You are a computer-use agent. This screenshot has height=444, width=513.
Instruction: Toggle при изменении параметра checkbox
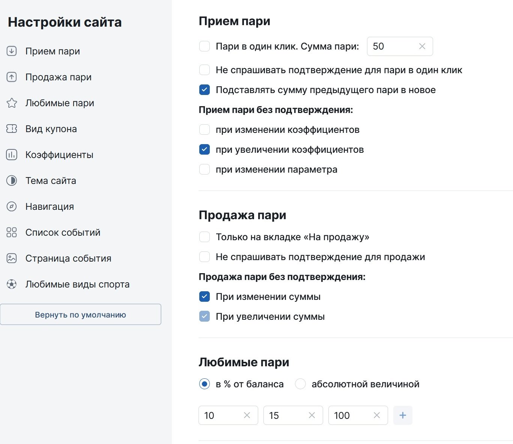(205, 170)
